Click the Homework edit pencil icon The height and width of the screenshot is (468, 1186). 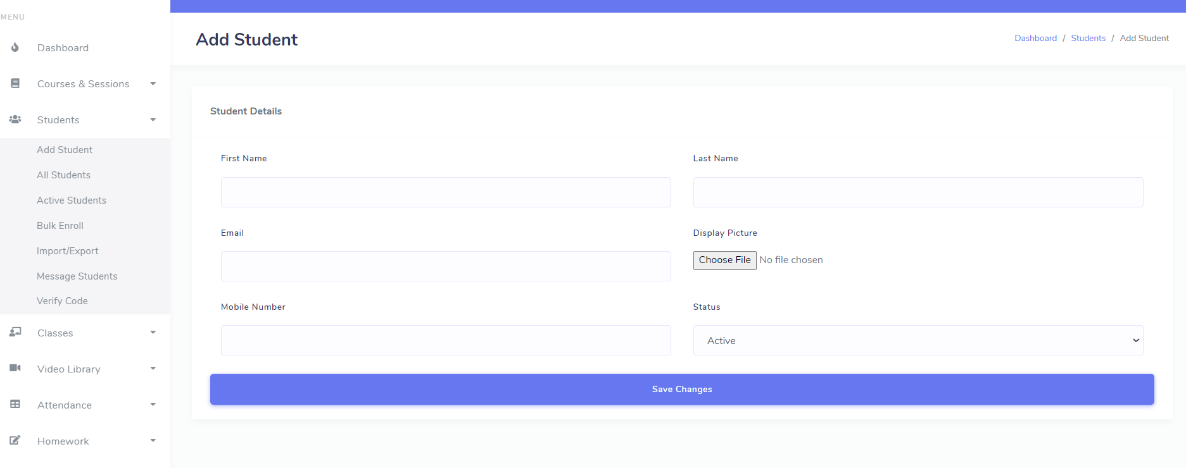pos(15,440)
